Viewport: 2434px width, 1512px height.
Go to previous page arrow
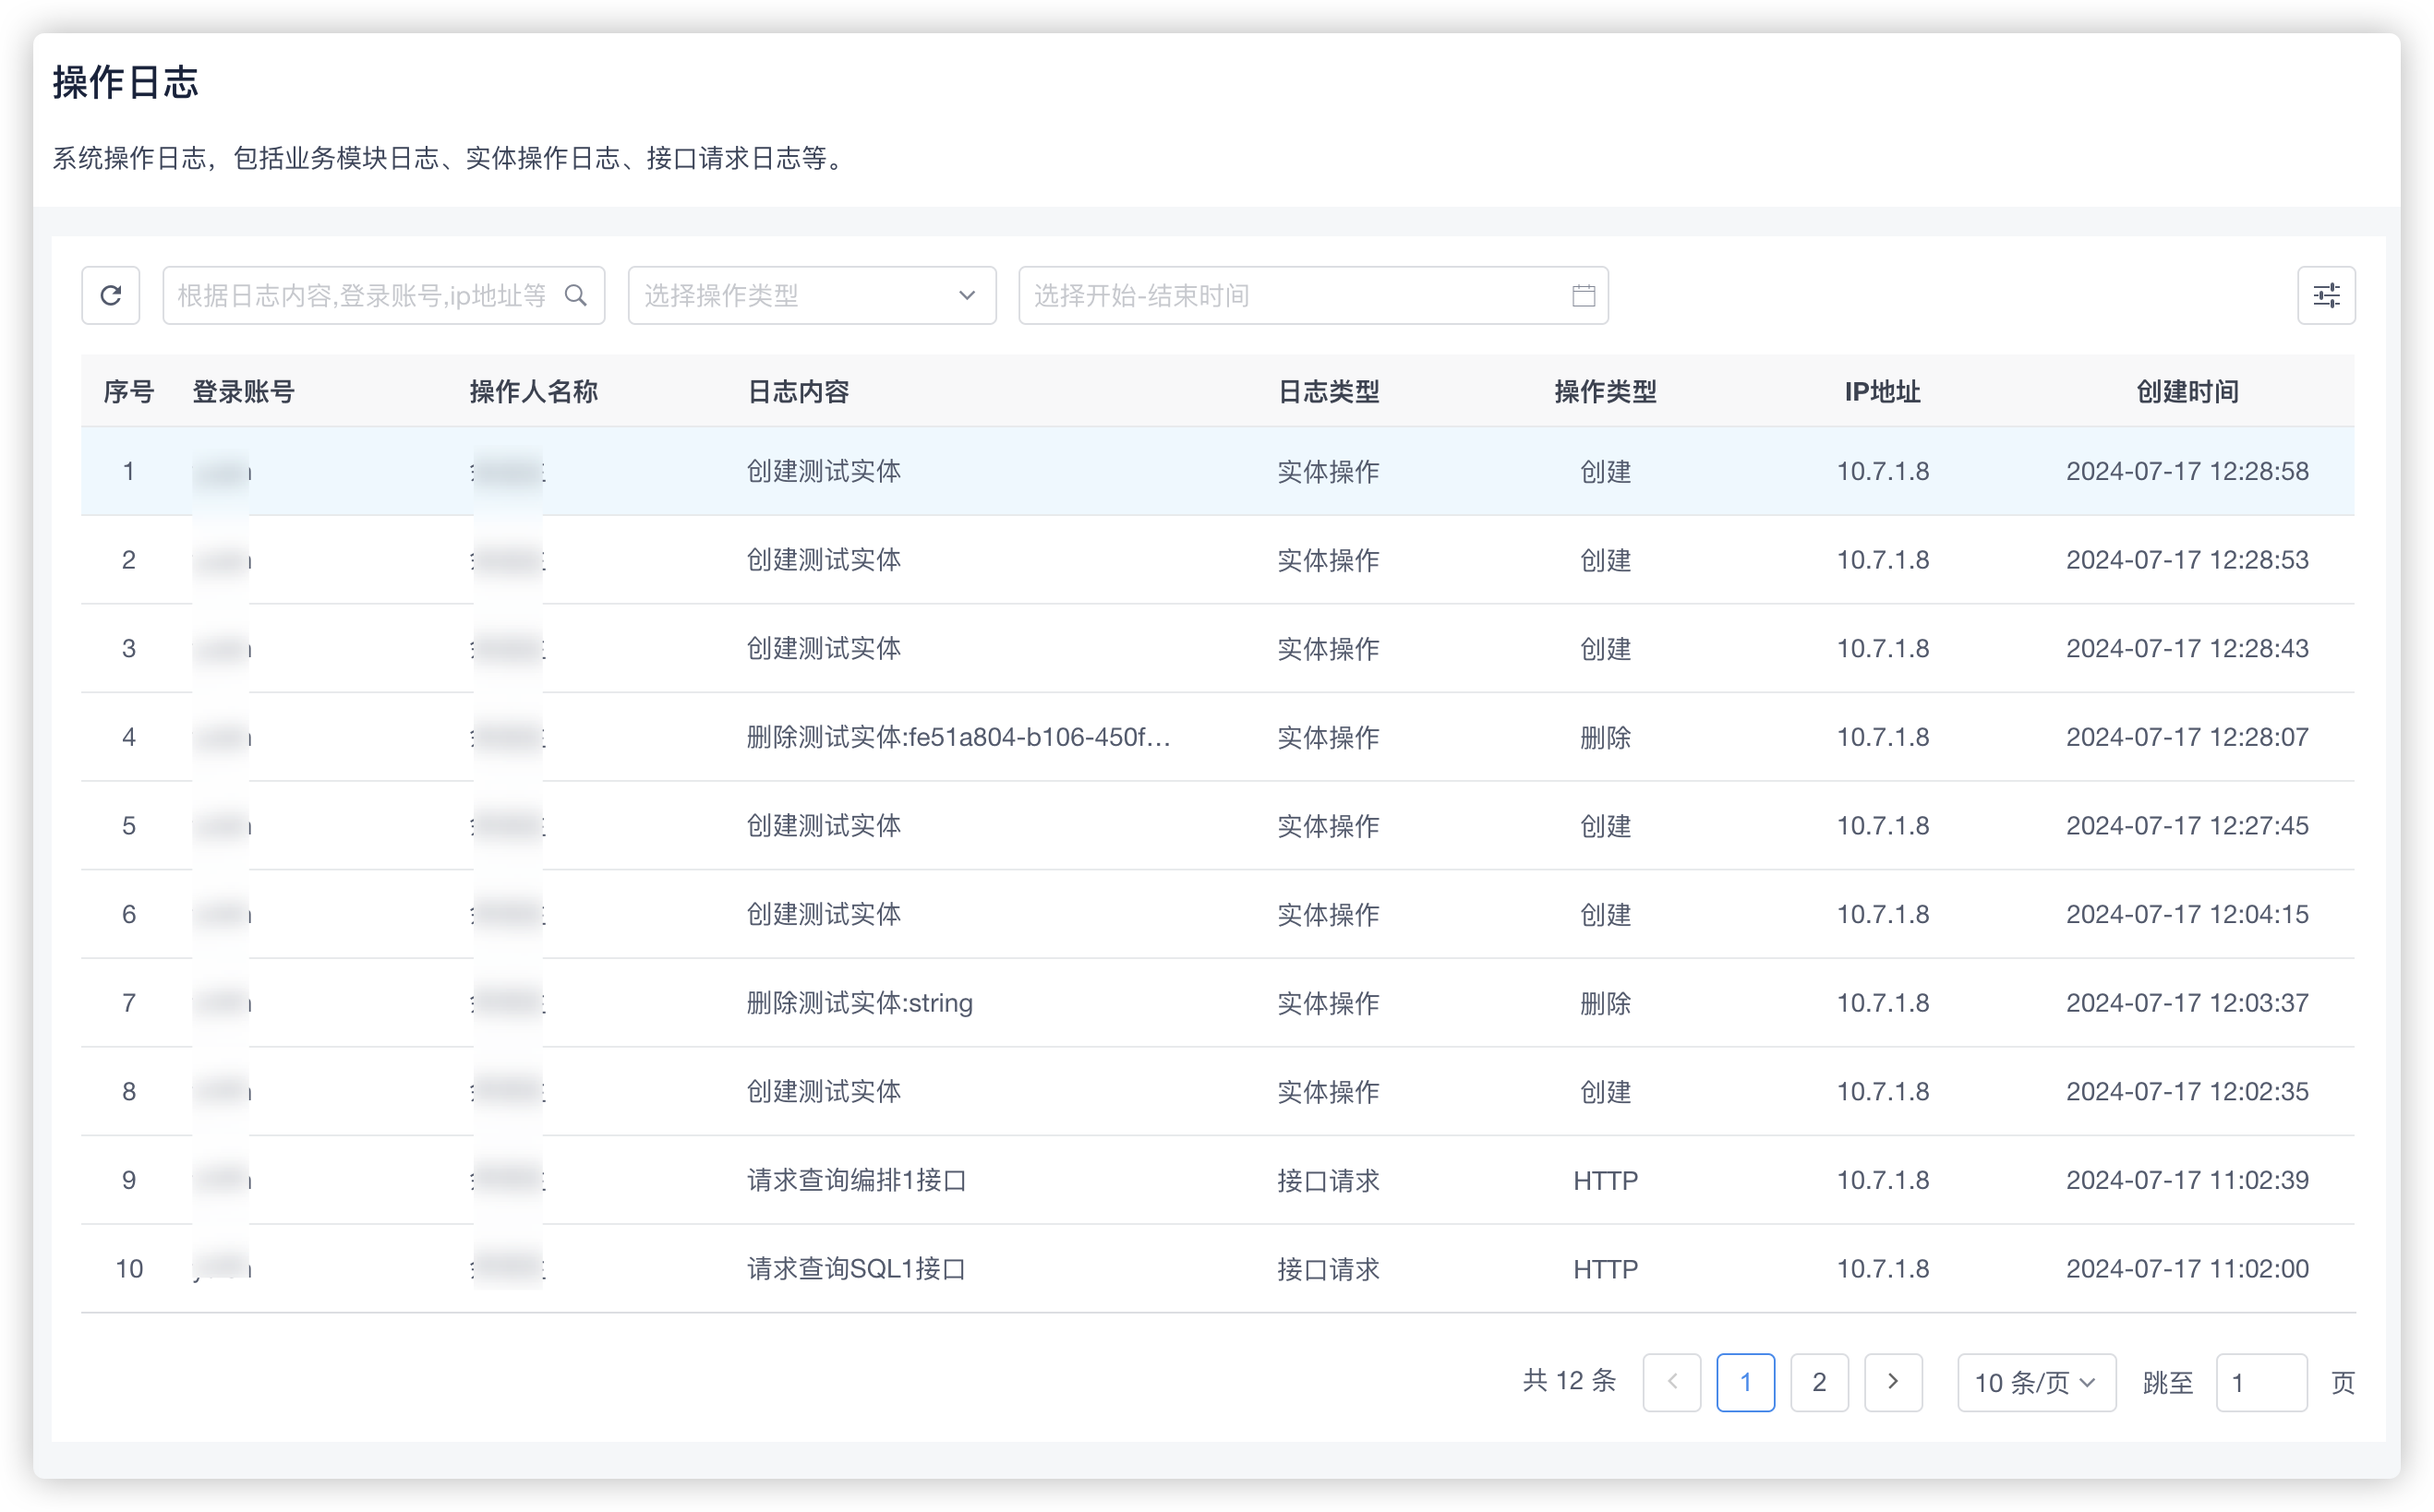click(x=1671, y=1382)
